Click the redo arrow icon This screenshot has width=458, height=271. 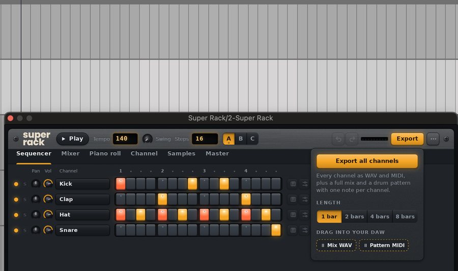pos(352,139)
